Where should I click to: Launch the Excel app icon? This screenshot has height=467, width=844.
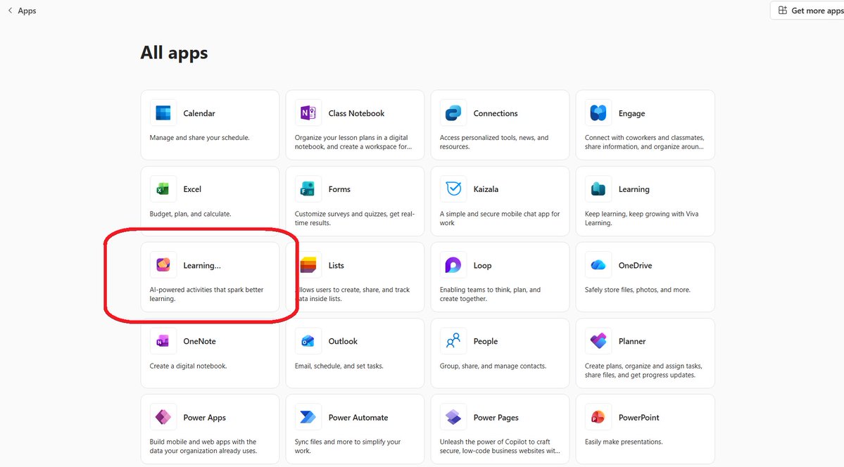[163, 189]
